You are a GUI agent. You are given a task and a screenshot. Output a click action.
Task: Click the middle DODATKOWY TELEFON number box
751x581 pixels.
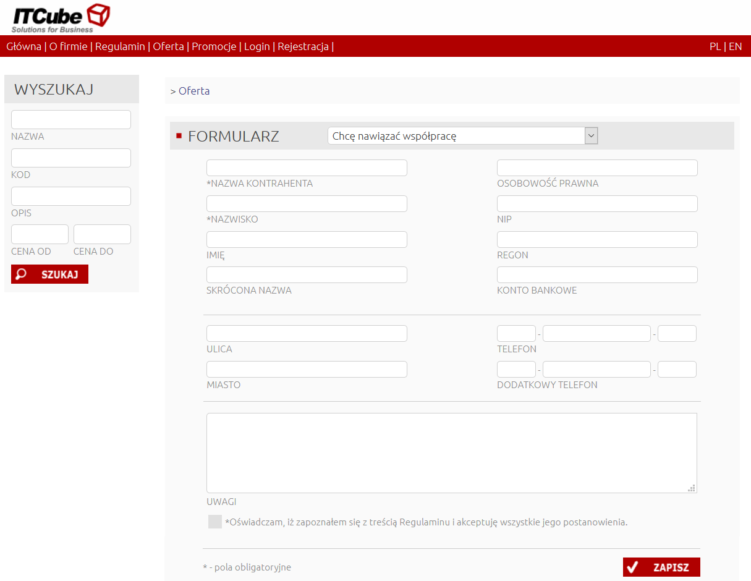[596, 370]
